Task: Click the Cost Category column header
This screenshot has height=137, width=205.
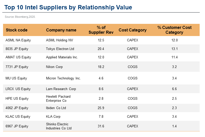Action: [x=132, y=30]
